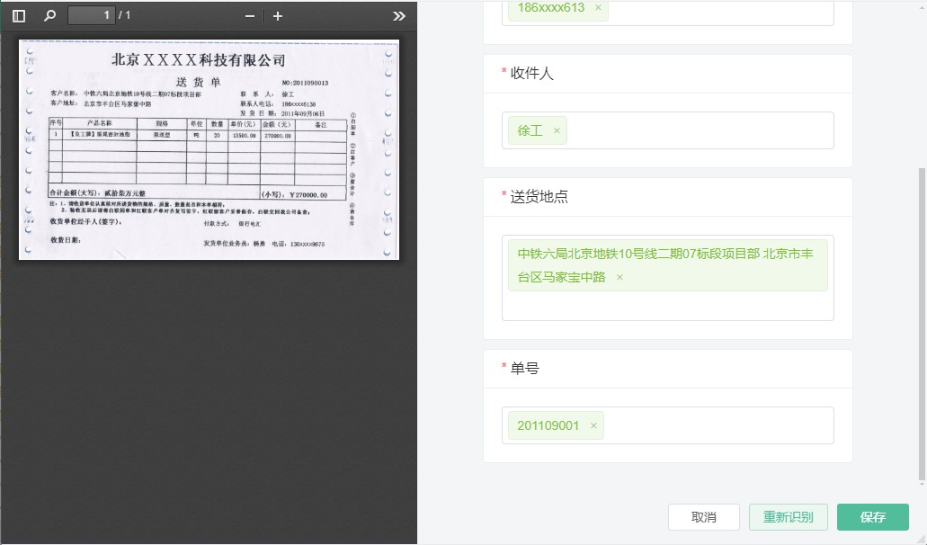Zoom out using the minus icon
The image size is (927, 545).
(x=248, y=14)
